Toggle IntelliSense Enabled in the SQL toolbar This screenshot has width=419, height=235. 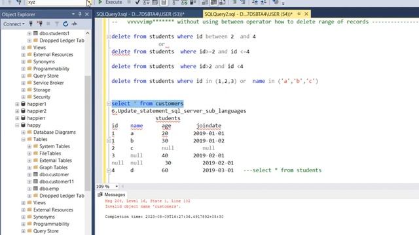click(164, 2)
